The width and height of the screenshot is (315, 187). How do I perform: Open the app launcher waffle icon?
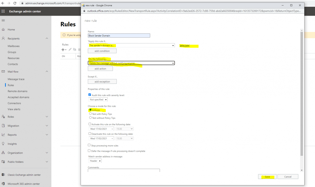(3, 11)
